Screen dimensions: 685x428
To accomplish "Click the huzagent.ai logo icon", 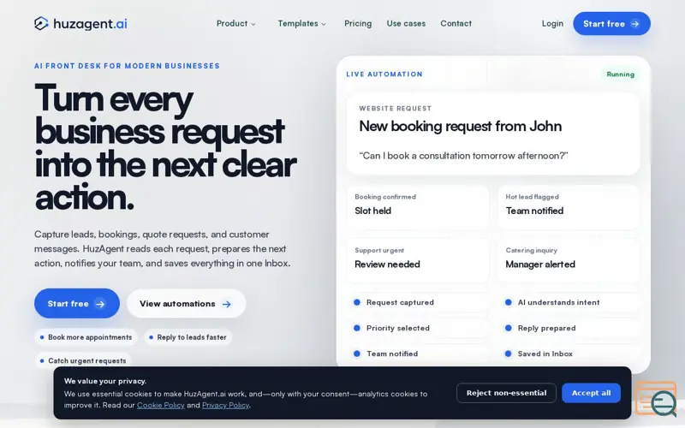I will tap(41, 23).
